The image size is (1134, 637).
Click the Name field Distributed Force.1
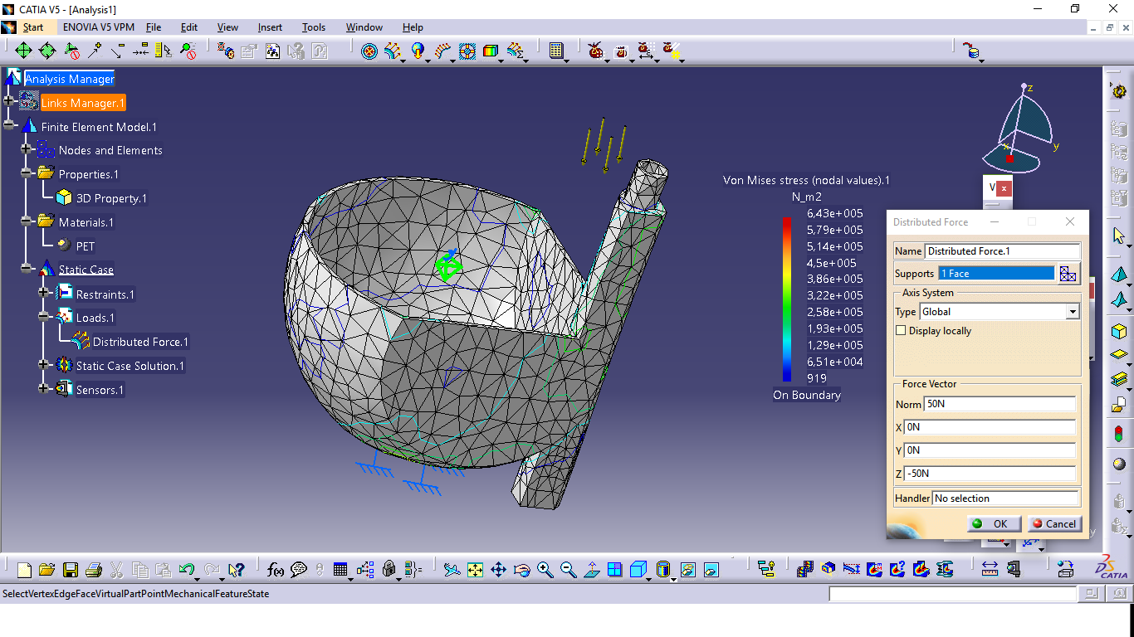[1003, 250]
